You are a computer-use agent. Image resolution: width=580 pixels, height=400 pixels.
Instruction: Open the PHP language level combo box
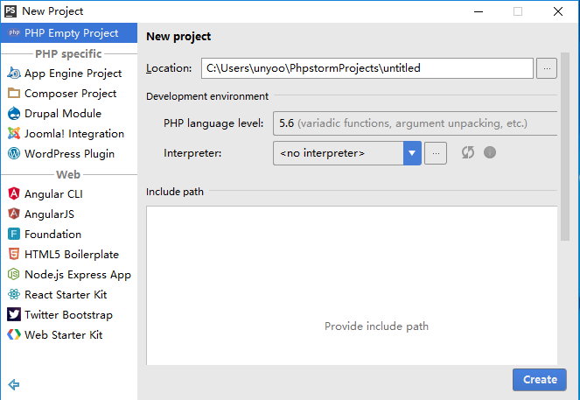[x=415, y=123]
